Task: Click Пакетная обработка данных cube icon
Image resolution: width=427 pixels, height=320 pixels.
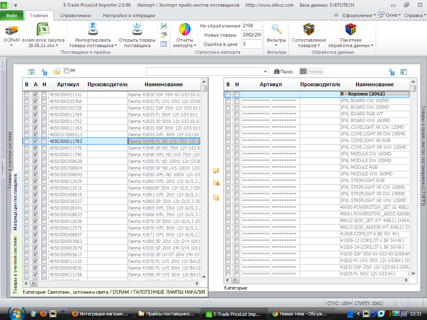Action: coord(350,29)
